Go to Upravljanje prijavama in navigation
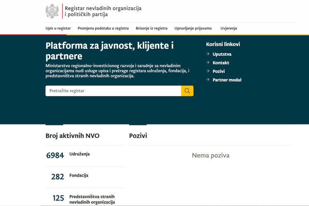This screenshot has width=309, height=206. coord(193,29)
